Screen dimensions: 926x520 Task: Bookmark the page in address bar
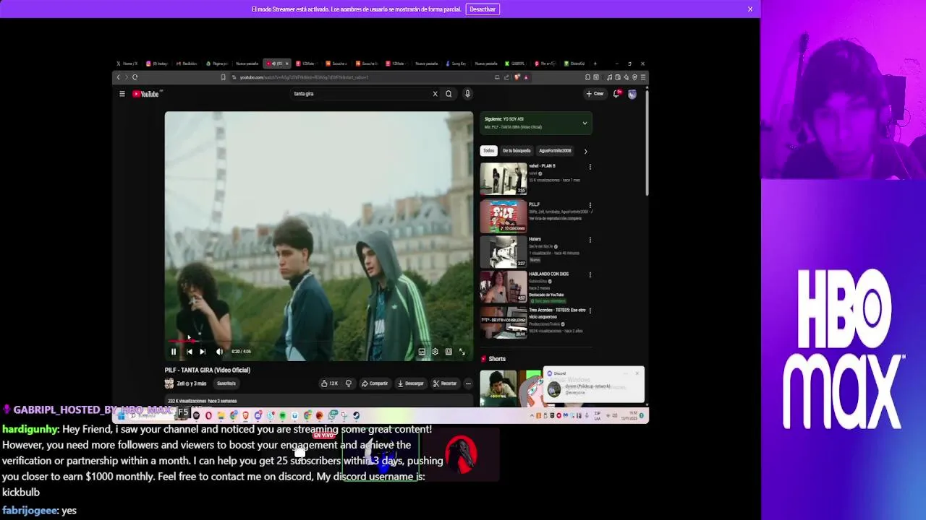[223, 77]
